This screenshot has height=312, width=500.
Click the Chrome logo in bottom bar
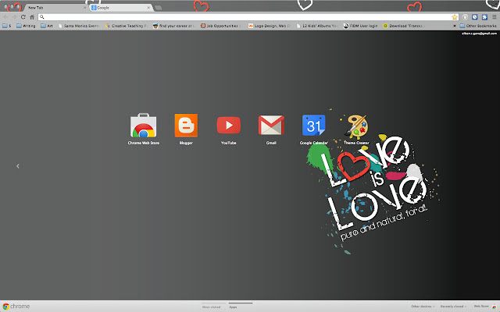pyautogui.click(x=16, y=307)
